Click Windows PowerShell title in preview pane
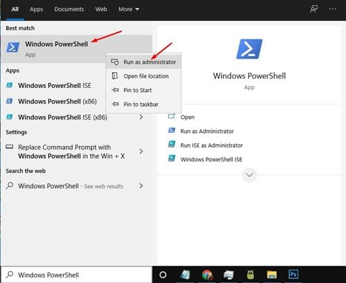 pos(249,76)
